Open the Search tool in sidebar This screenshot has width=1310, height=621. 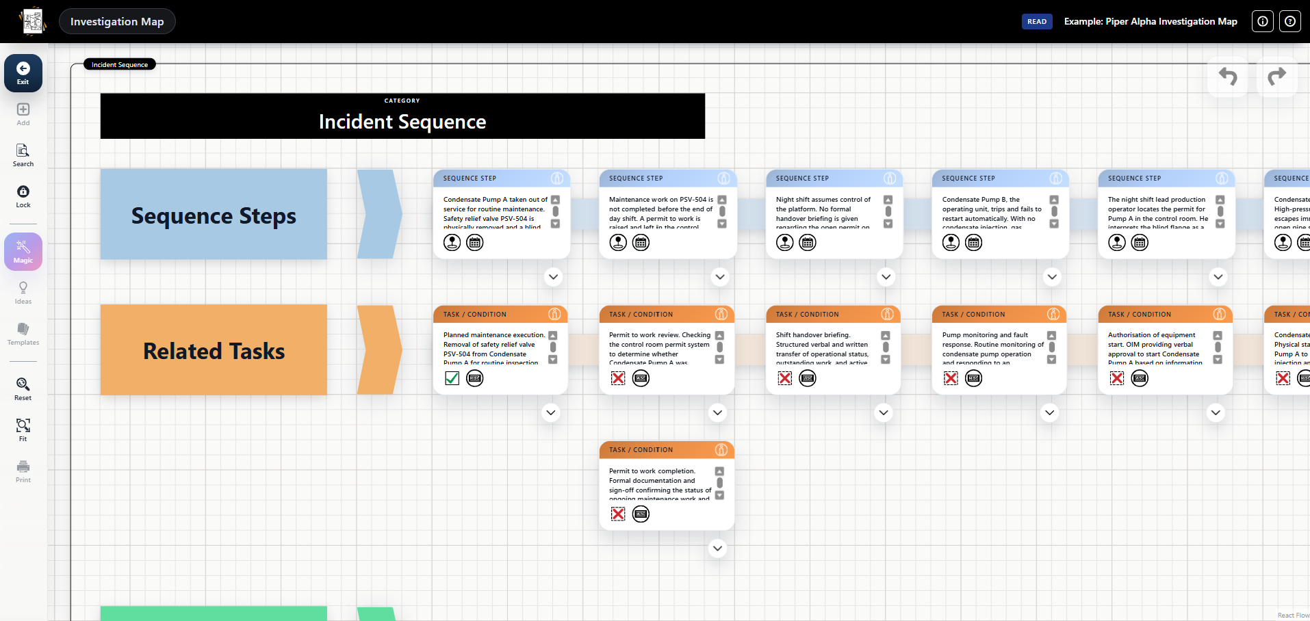pyautogui.click(x=23, y=155)
